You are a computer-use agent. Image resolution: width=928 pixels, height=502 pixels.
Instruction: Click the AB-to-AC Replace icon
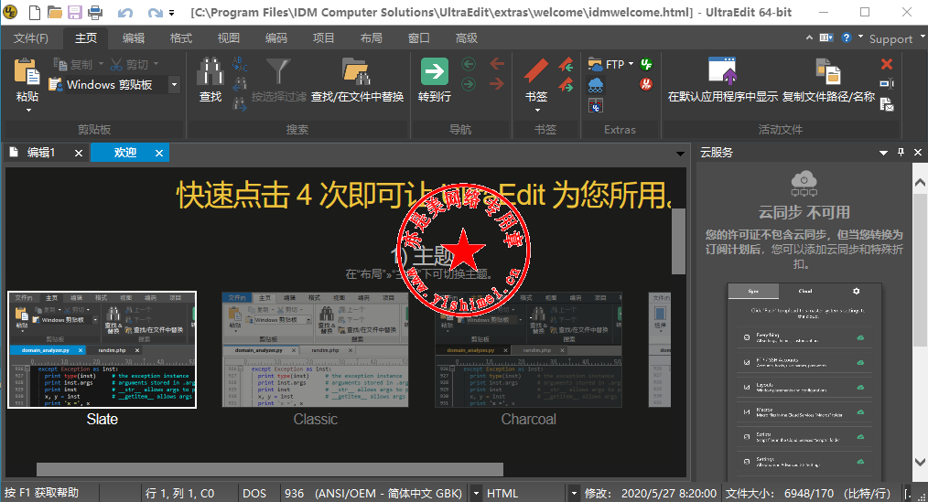tap(240, 64)
